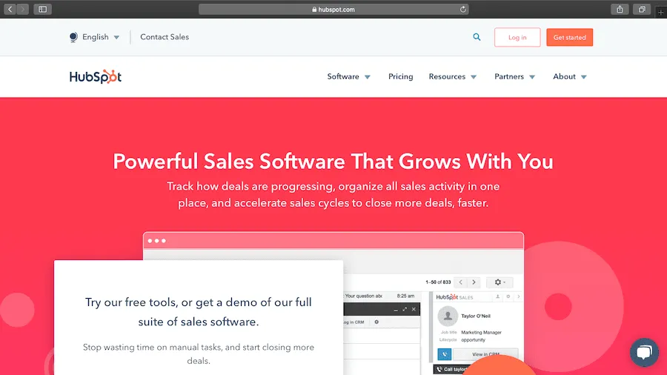This screenshot has width=667, height=375.
Task: Expand the About menu
Action: pyautogui.click(x=570, y=76)
